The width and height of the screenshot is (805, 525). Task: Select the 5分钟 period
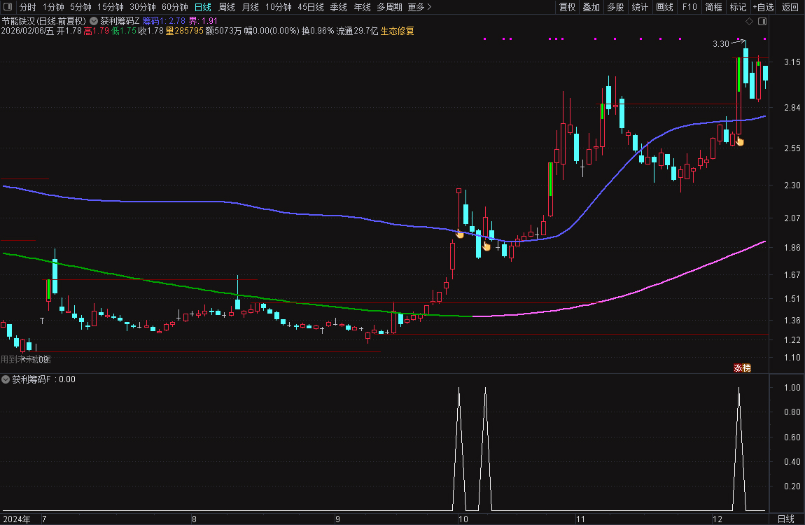coord(80,7)
